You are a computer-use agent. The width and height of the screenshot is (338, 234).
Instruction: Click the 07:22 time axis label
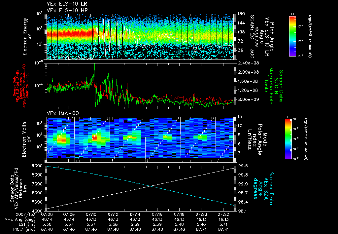(x=223, y=214)
